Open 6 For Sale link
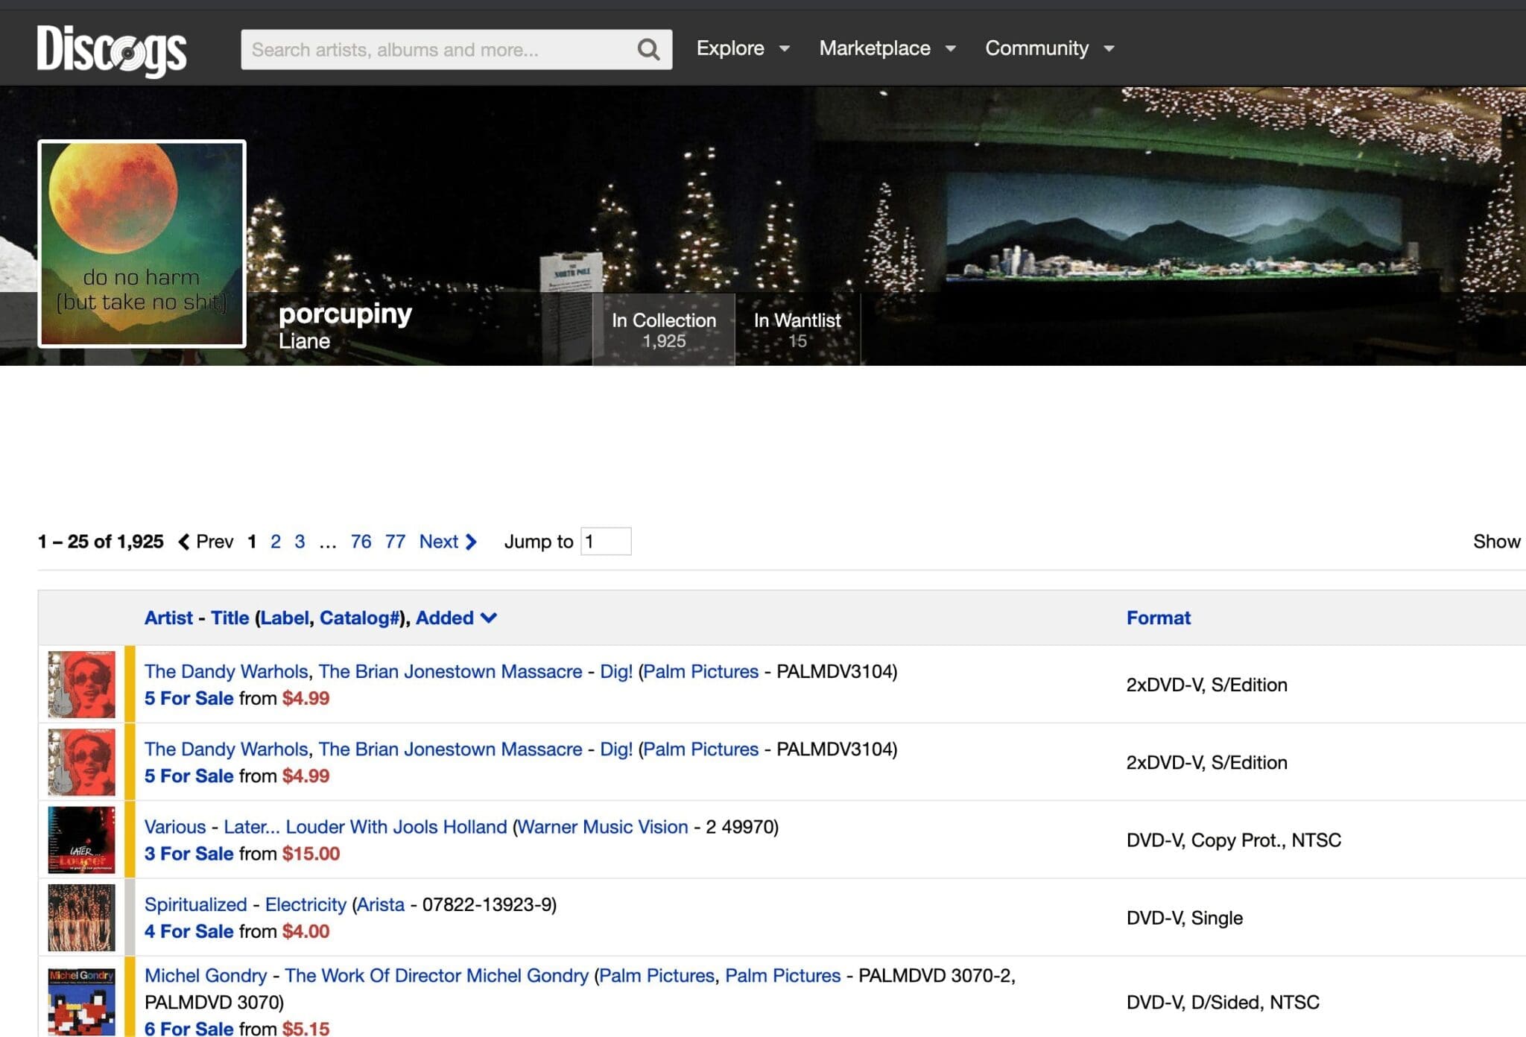The height and width of the screenshot is (1037, 1526). click(189, 1028)
